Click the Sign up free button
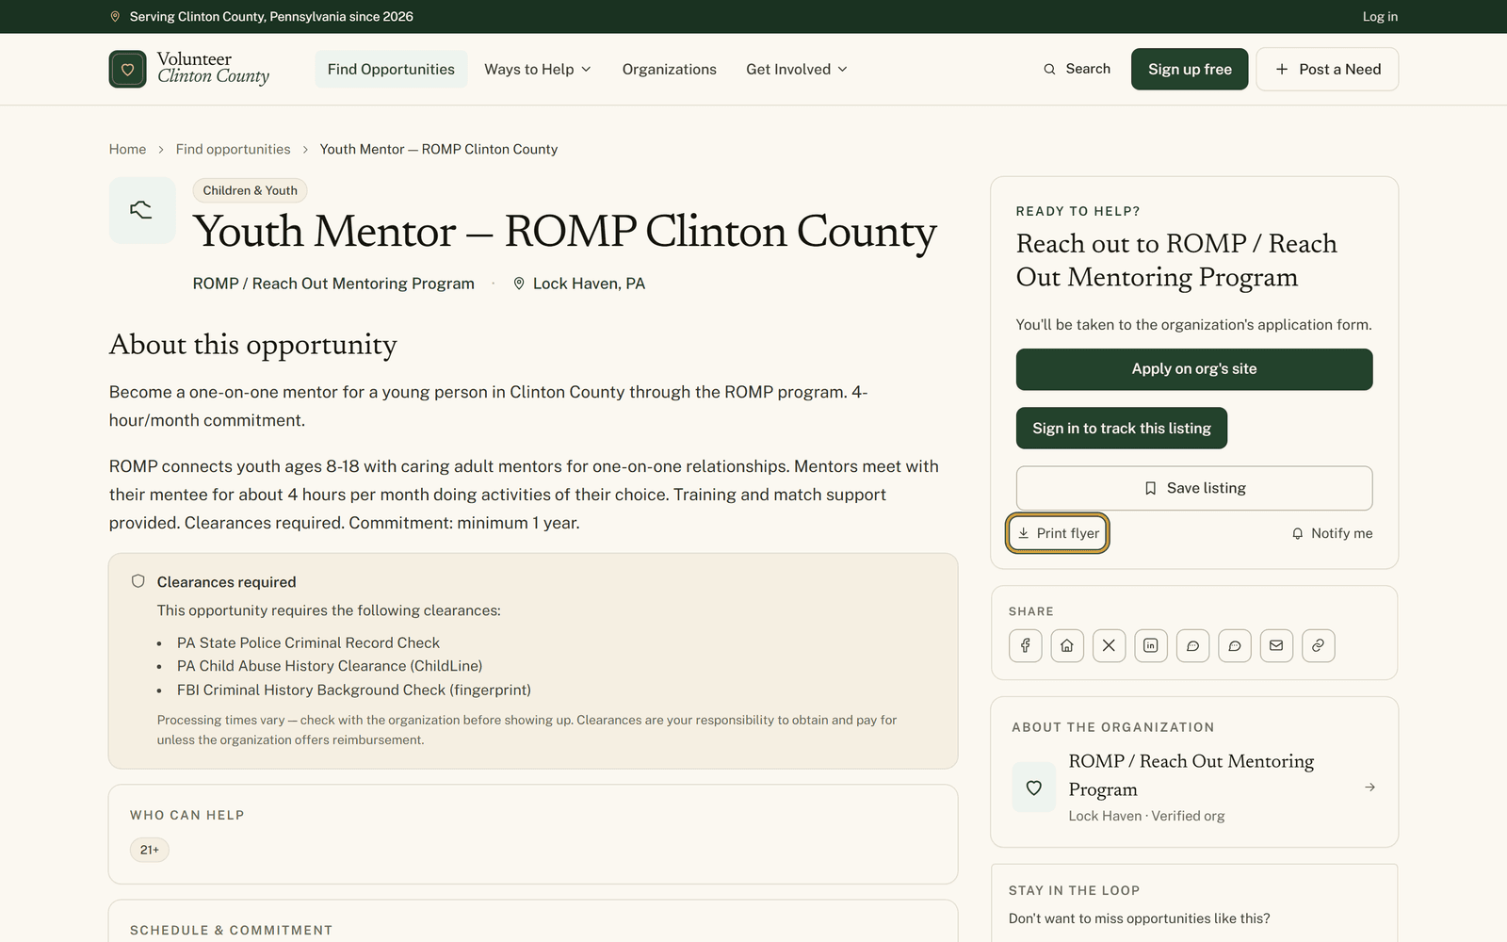1507x942 pixels. click(x=1190, y=69)
